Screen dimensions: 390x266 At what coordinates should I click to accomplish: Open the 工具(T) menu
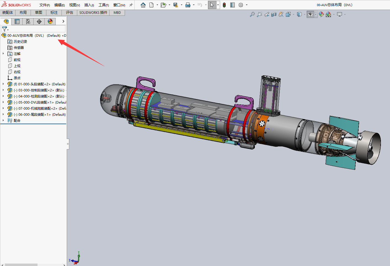click(104, 5)
